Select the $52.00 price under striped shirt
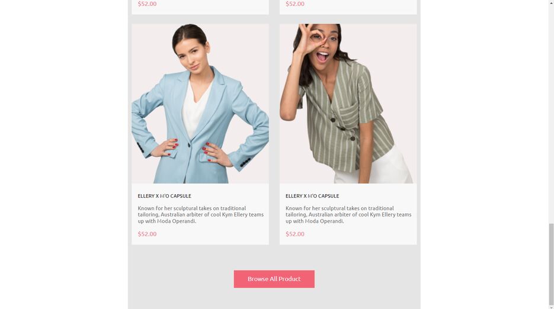The height and width of the screenshot is (309, 554). coord(295,234)
